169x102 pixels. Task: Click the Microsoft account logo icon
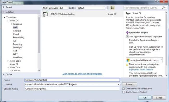(128, 60)
